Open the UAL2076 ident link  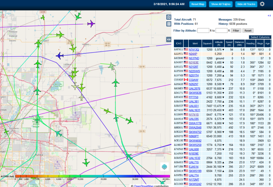(194, 89)
